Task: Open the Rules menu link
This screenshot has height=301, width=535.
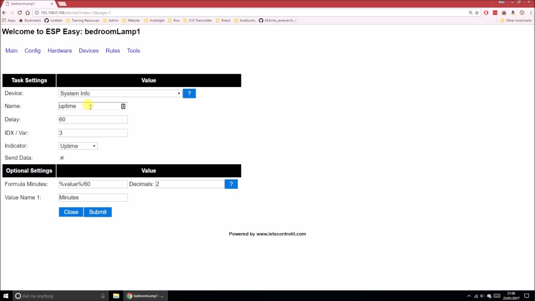Action: click(113, 51)
